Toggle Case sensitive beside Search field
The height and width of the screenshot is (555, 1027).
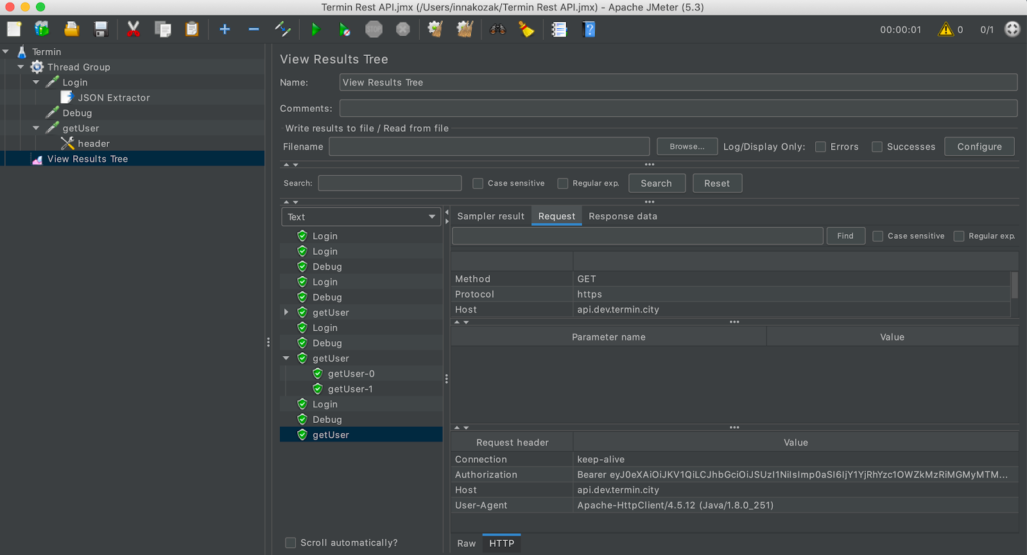(x=478, y=184)
